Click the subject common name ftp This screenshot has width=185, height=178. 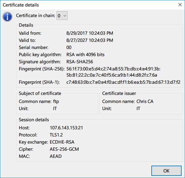click(56, 101)
